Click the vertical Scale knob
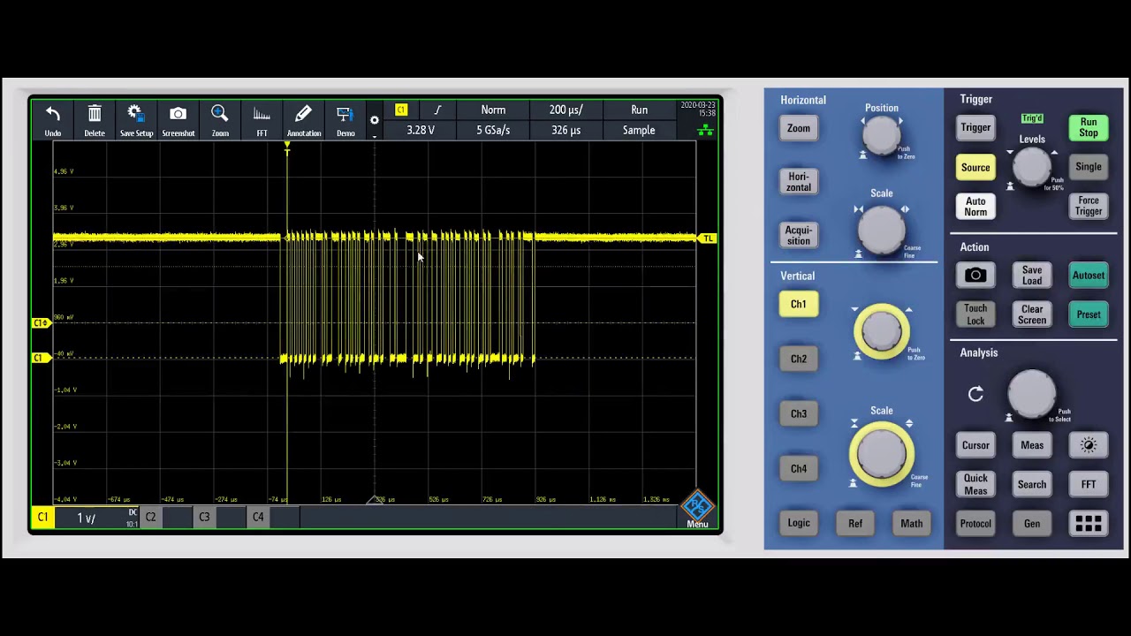 tap(881, 452)
